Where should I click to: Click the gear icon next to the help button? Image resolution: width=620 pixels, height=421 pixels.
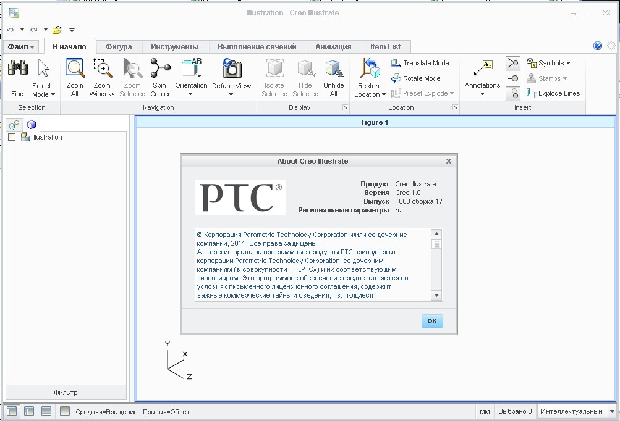point(611,46)
